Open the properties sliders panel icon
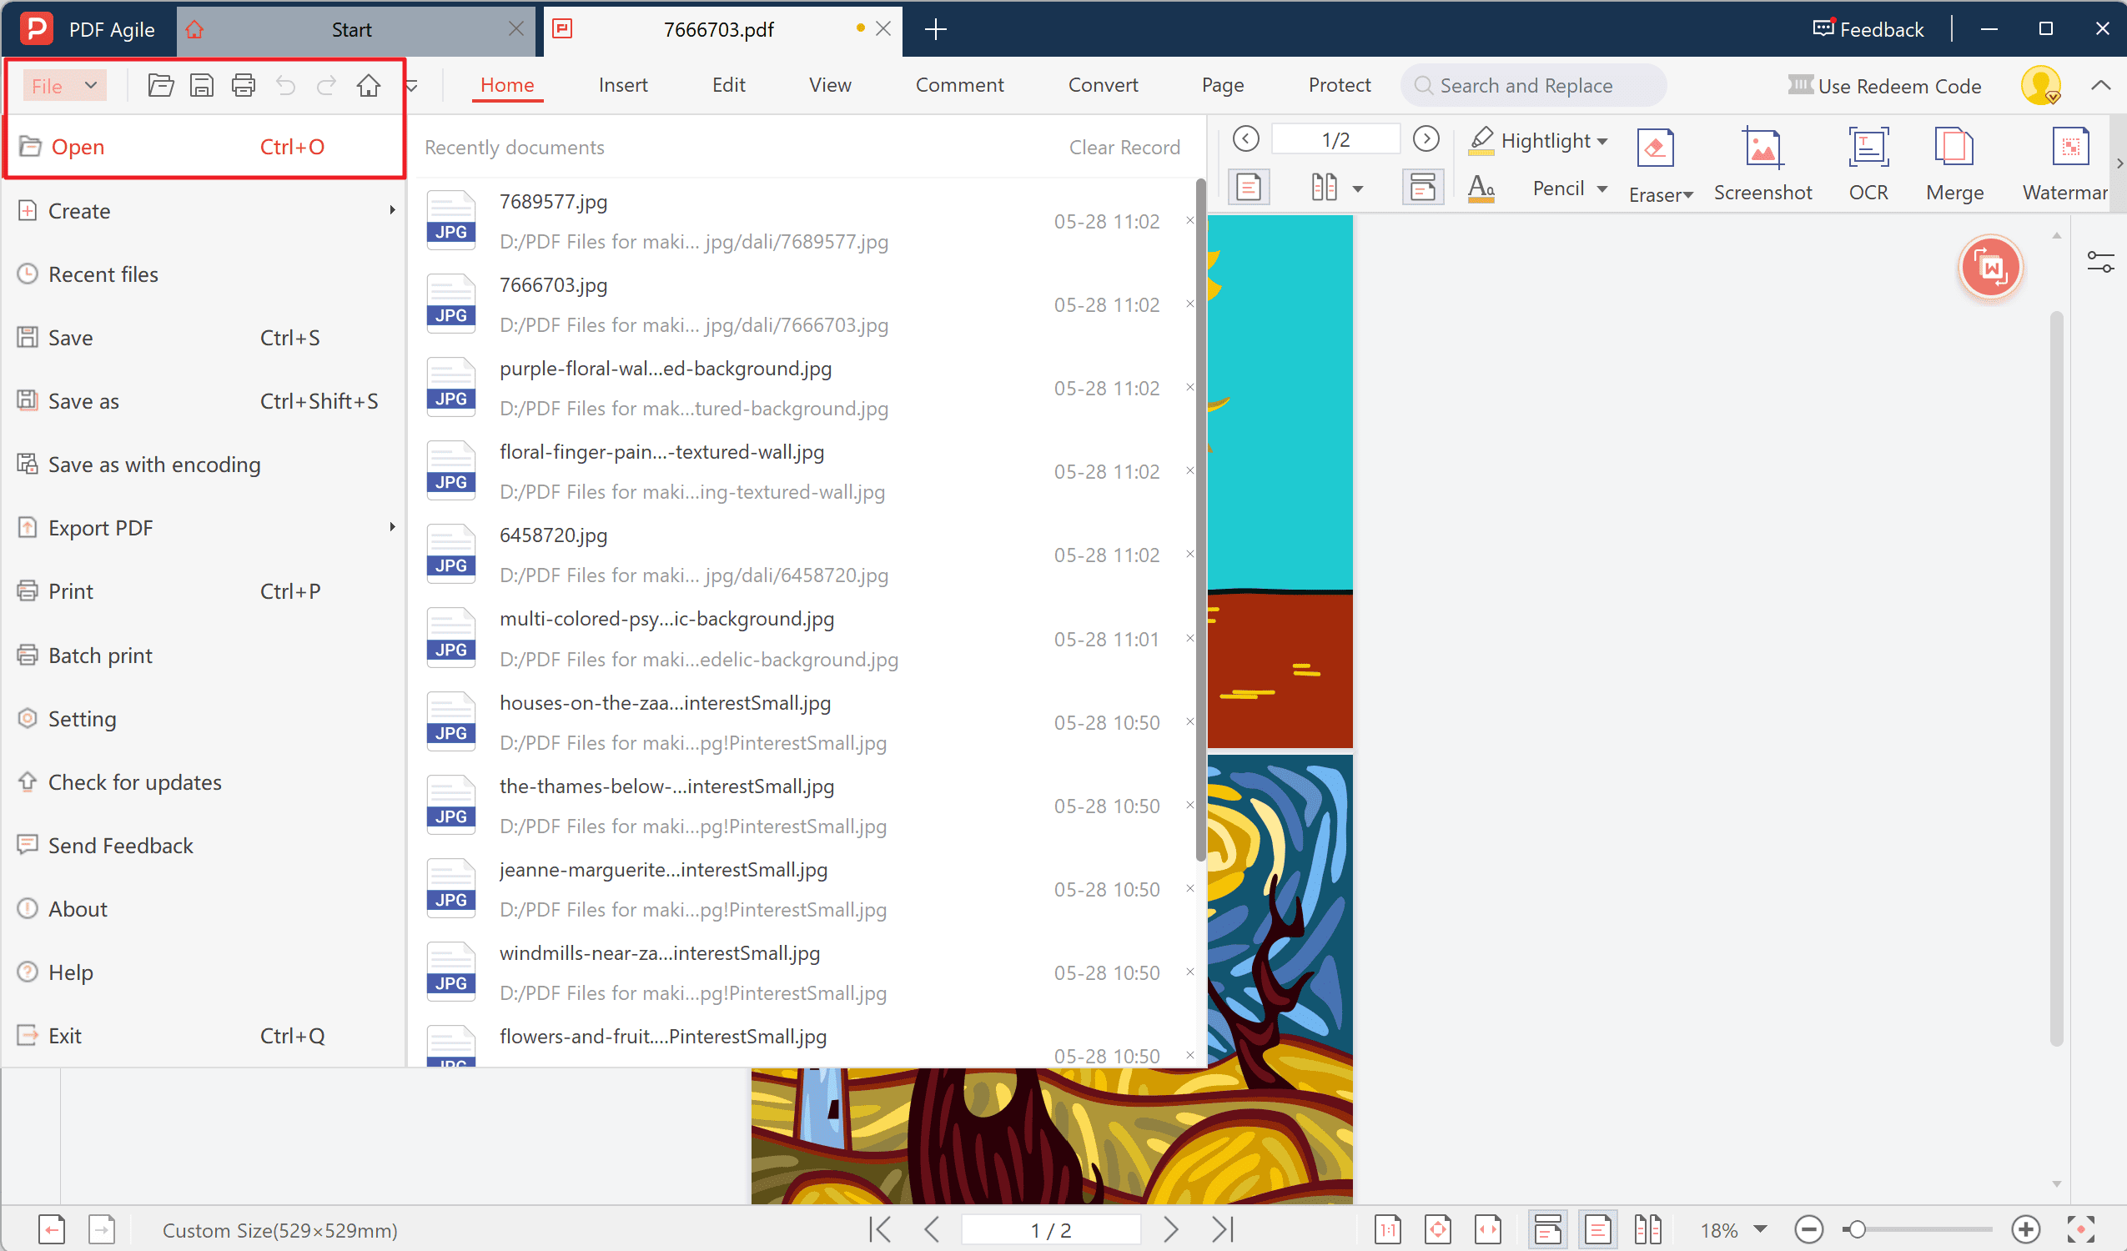Image resolution: width=2127 pixels, height=1251 pixels. [x=2100, y=262]
